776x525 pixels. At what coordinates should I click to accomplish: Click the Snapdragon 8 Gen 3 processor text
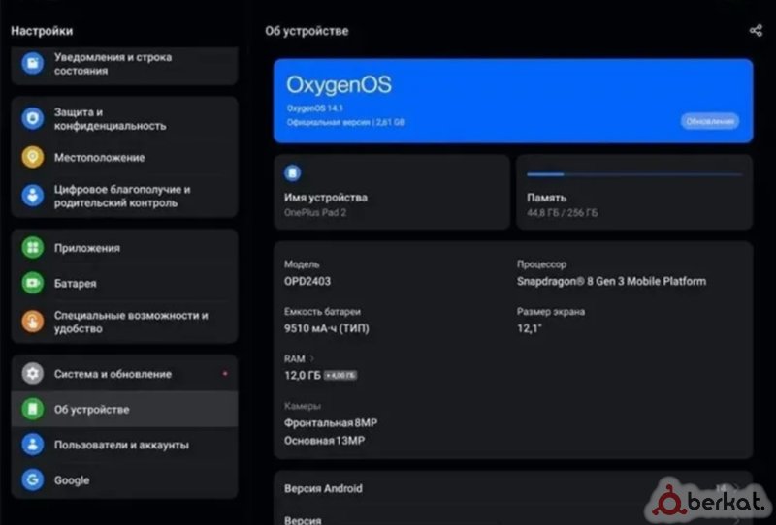coord(611,281)
